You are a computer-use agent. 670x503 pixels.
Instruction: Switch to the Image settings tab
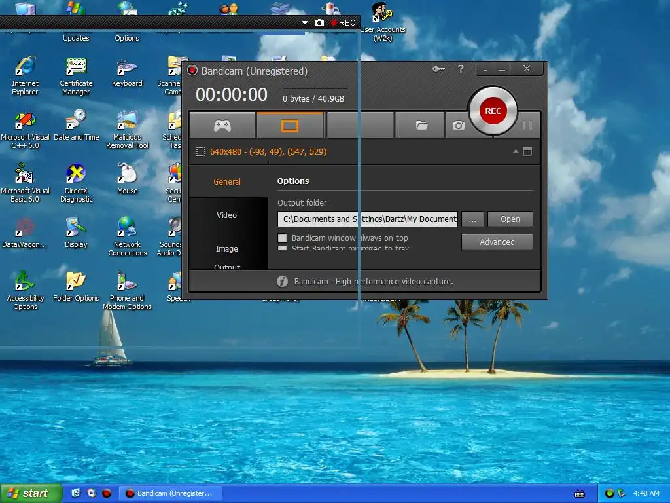pyautogui.click(x=227, y=248)
